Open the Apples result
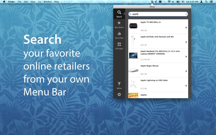This screenshot has width=216, height=135. (158, 95)
